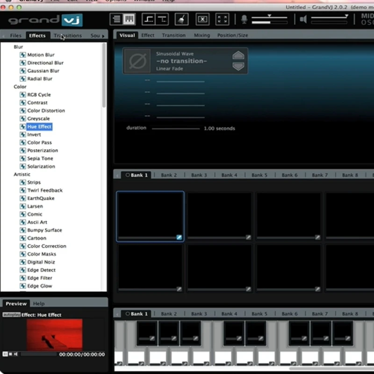Click the fullscreen output icon

coord(223,19)
